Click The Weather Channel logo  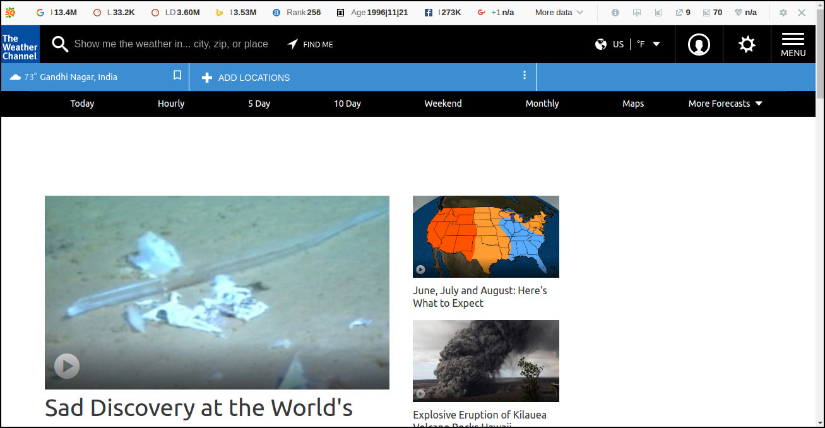coord(20,44)
